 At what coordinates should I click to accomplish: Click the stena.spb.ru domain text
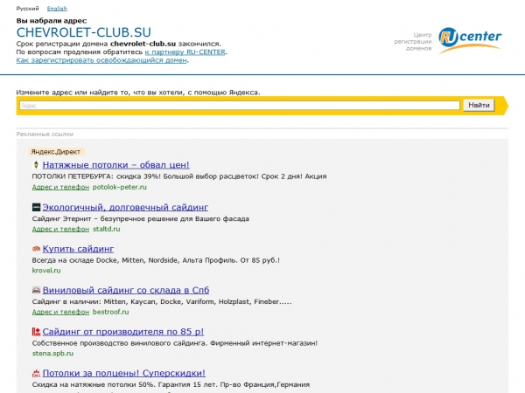[52, 354]
